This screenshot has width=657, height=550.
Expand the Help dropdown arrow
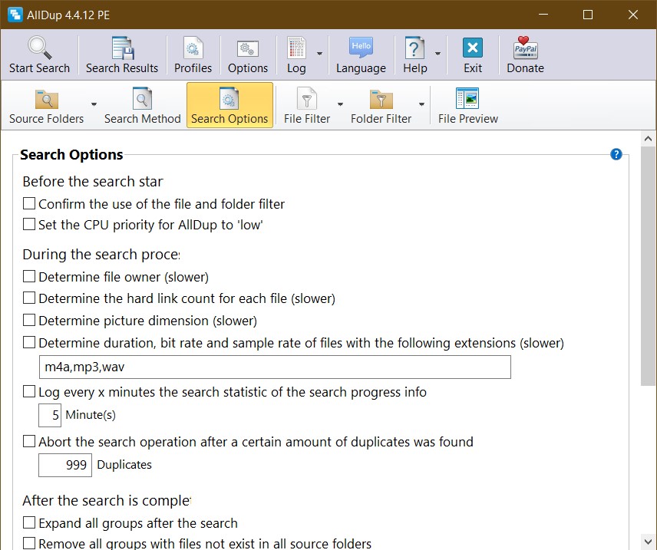pyautogui.click(x=437, y=54)
